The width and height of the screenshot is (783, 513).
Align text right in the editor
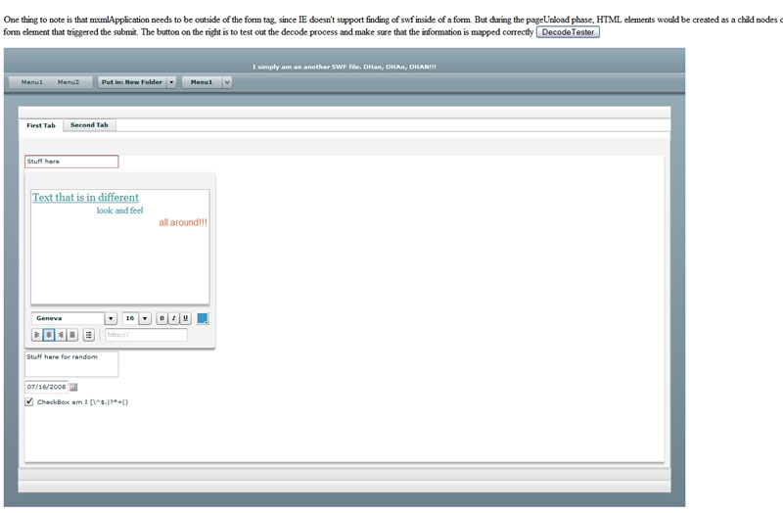(60, 335)
